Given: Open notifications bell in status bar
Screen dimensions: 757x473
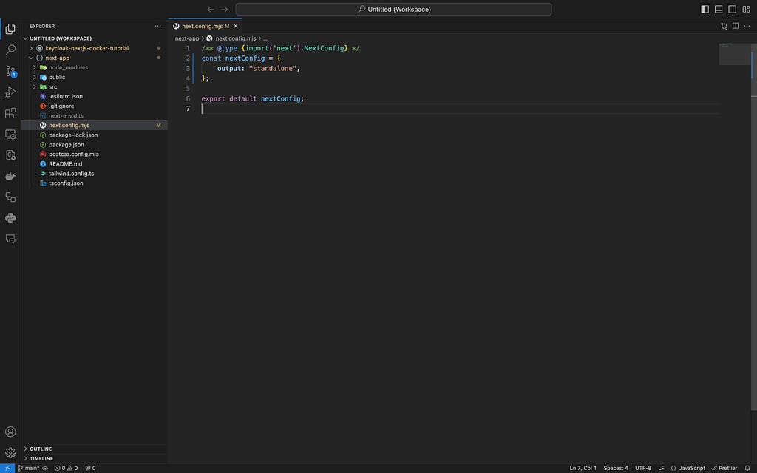Looking at the screenshot, I should tap(747, 468).
